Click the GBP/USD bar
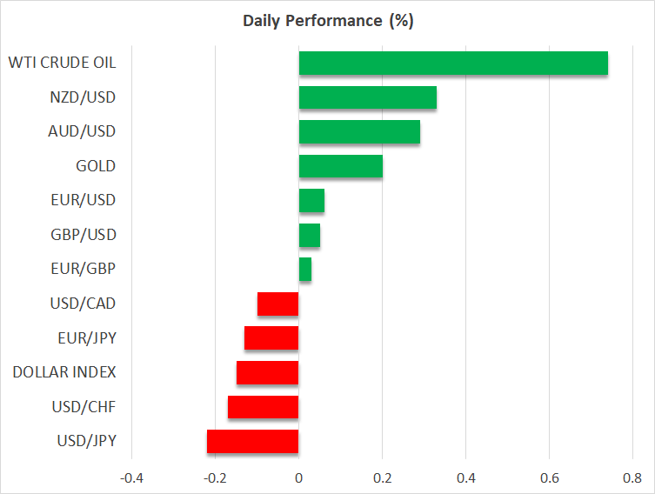Image resolution: width=655 pixels, height=494 pixels. [x=309, y=235]
